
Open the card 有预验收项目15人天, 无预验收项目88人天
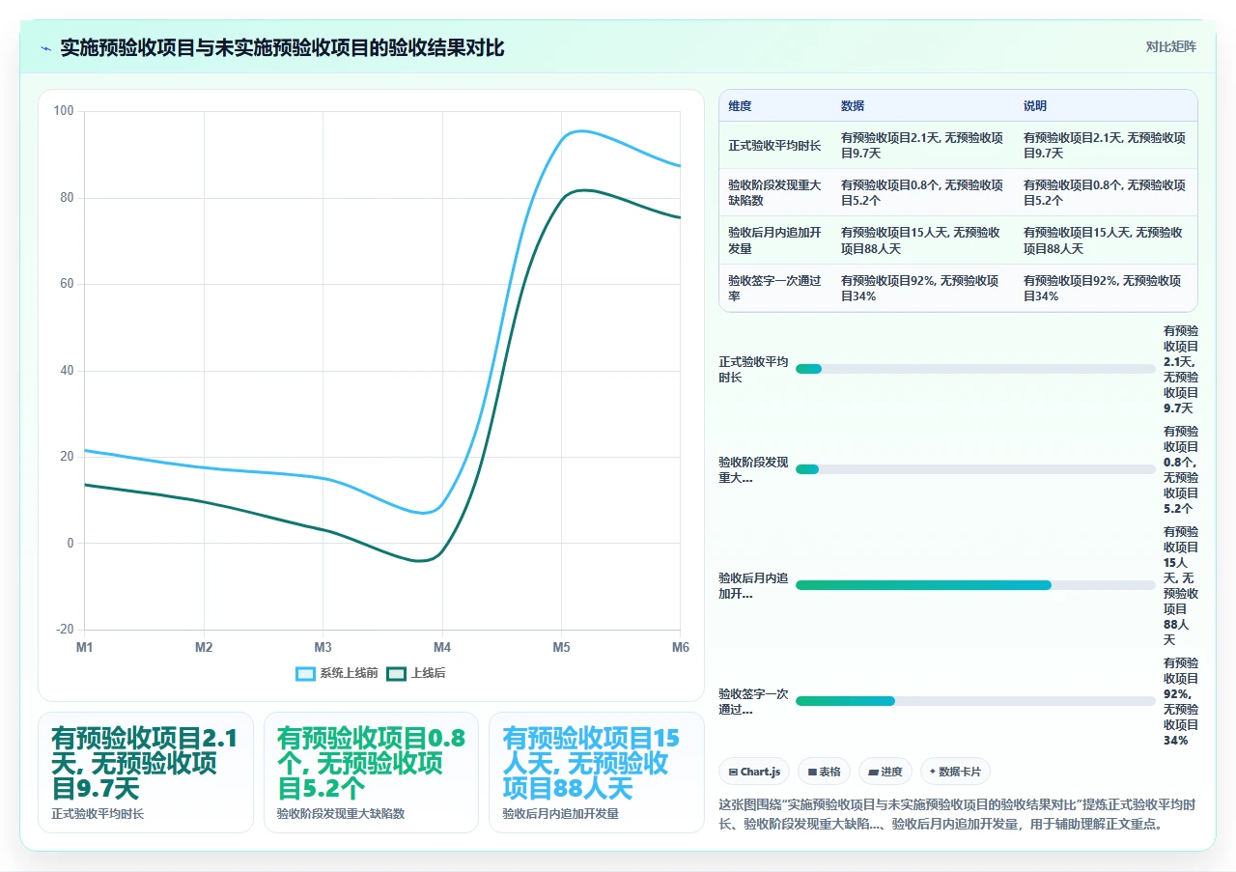pyautogui.click(x=597, y=773)
